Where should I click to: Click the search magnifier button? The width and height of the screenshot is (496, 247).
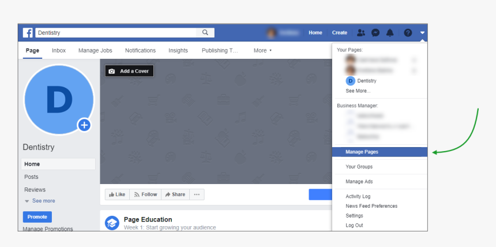(205, 33)
